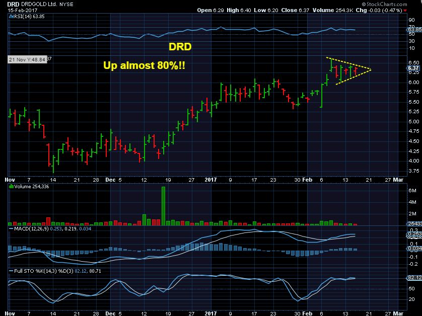Click the Volume 254.3K header value

(333, 10)
